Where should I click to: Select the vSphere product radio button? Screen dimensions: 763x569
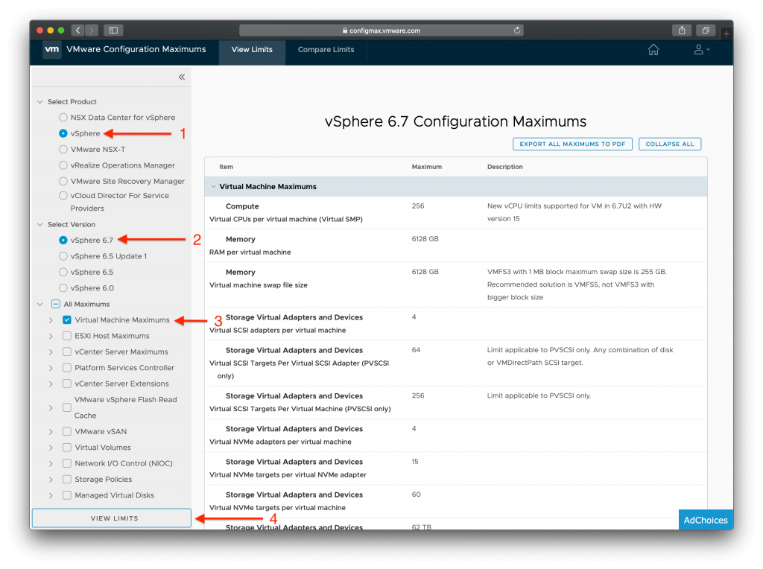tap(63, 133)
